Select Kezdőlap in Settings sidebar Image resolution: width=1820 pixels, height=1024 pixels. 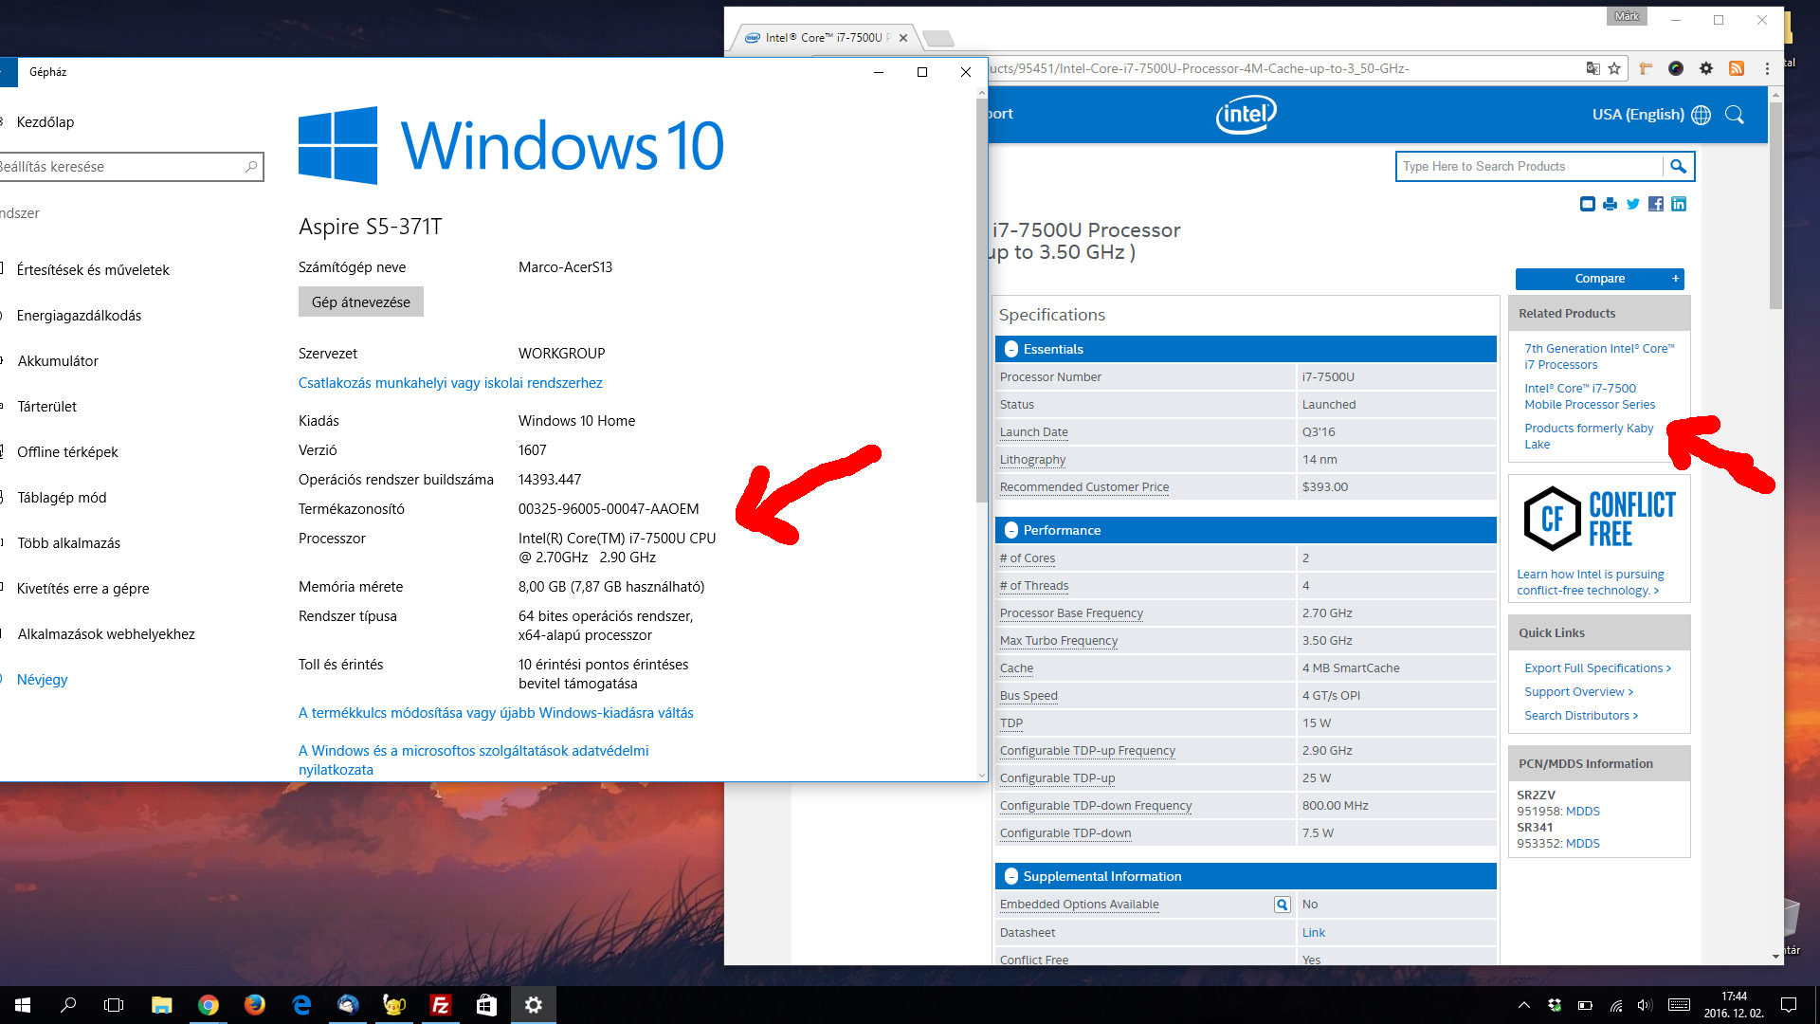tap(45, 121)
